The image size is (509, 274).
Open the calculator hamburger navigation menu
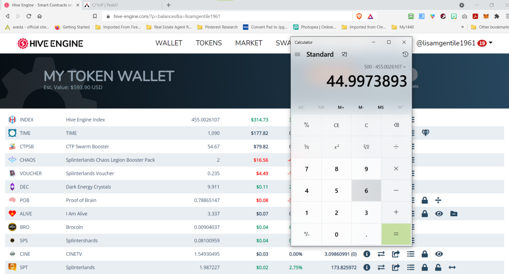(x=298, y=54)
